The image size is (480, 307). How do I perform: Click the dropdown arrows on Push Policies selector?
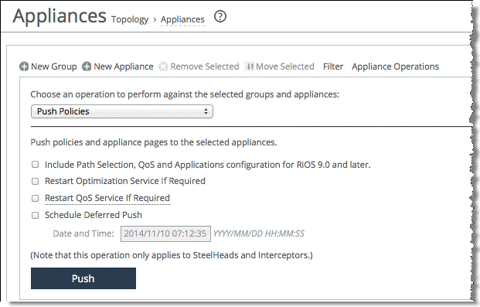pos(206,111)
